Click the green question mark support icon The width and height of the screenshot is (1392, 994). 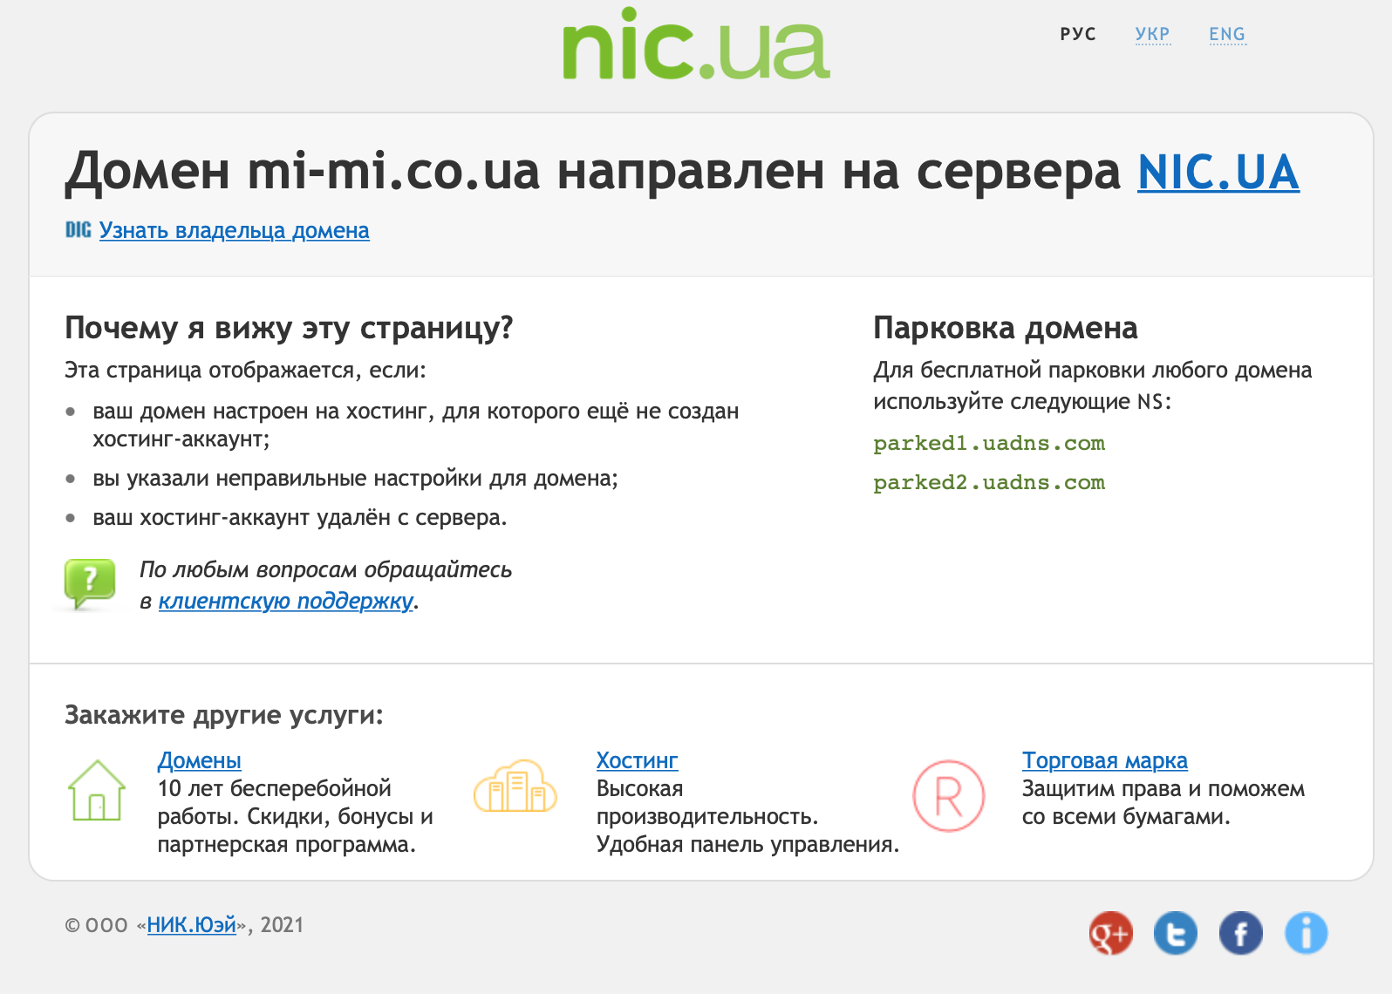pyautogui.click(x=90, y=583)
